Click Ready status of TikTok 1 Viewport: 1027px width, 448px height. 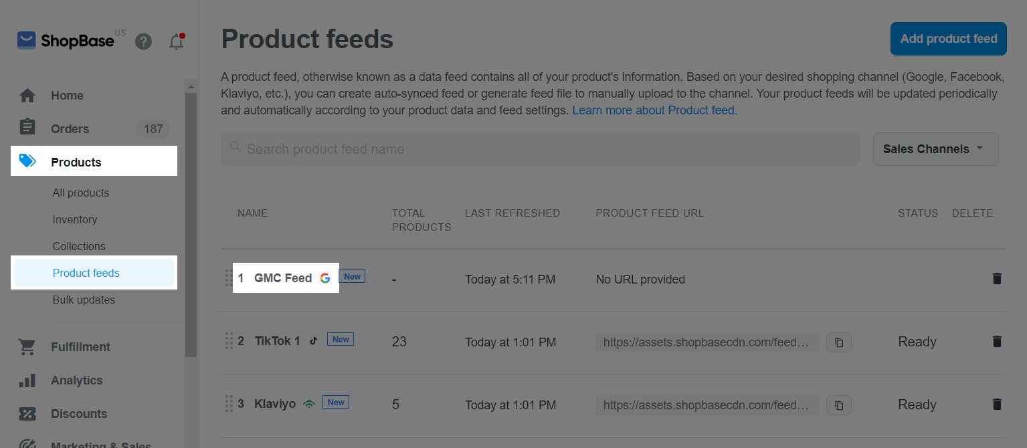pyautogui.click(x=917, y=342)
